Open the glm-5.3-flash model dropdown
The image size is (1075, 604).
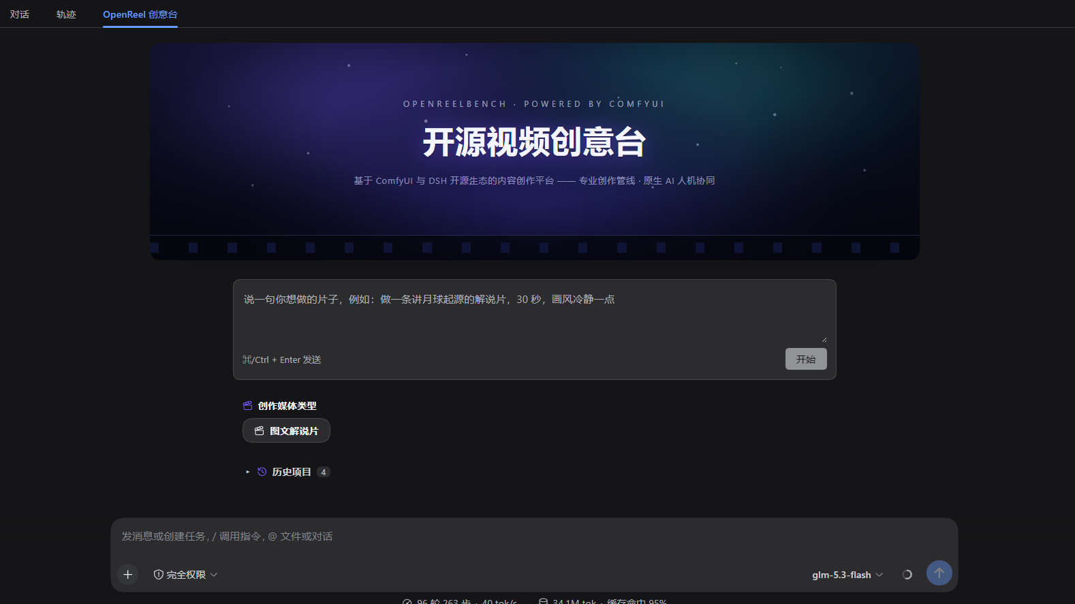tap(847, 575)
